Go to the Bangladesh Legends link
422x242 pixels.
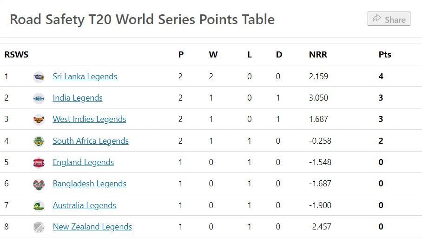(89, 184)
